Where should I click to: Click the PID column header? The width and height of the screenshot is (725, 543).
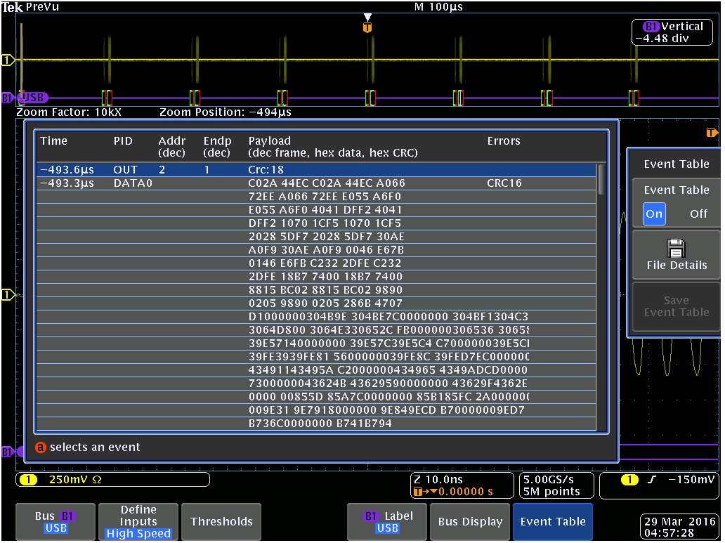[123, 140]
